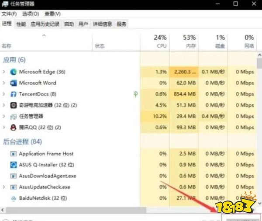Click the vertical scrollbar up arrow
The height and width of the screenshot is (221, 262).
[x=259, y=55]
